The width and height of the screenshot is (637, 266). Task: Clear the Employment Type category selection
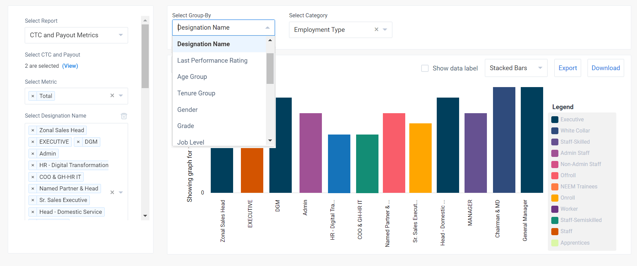point(376,29)
